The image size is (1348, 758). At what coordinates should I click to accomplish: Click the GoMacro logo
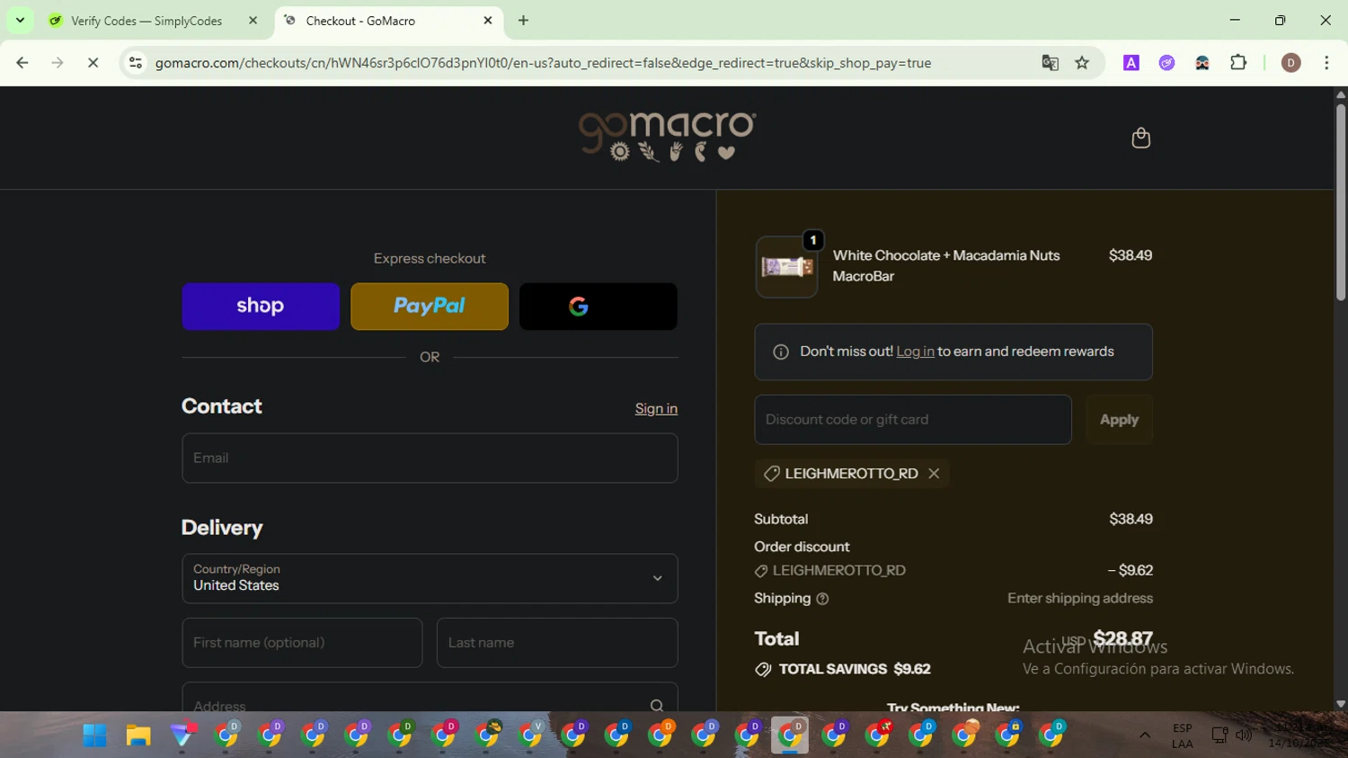pos(668,136)
